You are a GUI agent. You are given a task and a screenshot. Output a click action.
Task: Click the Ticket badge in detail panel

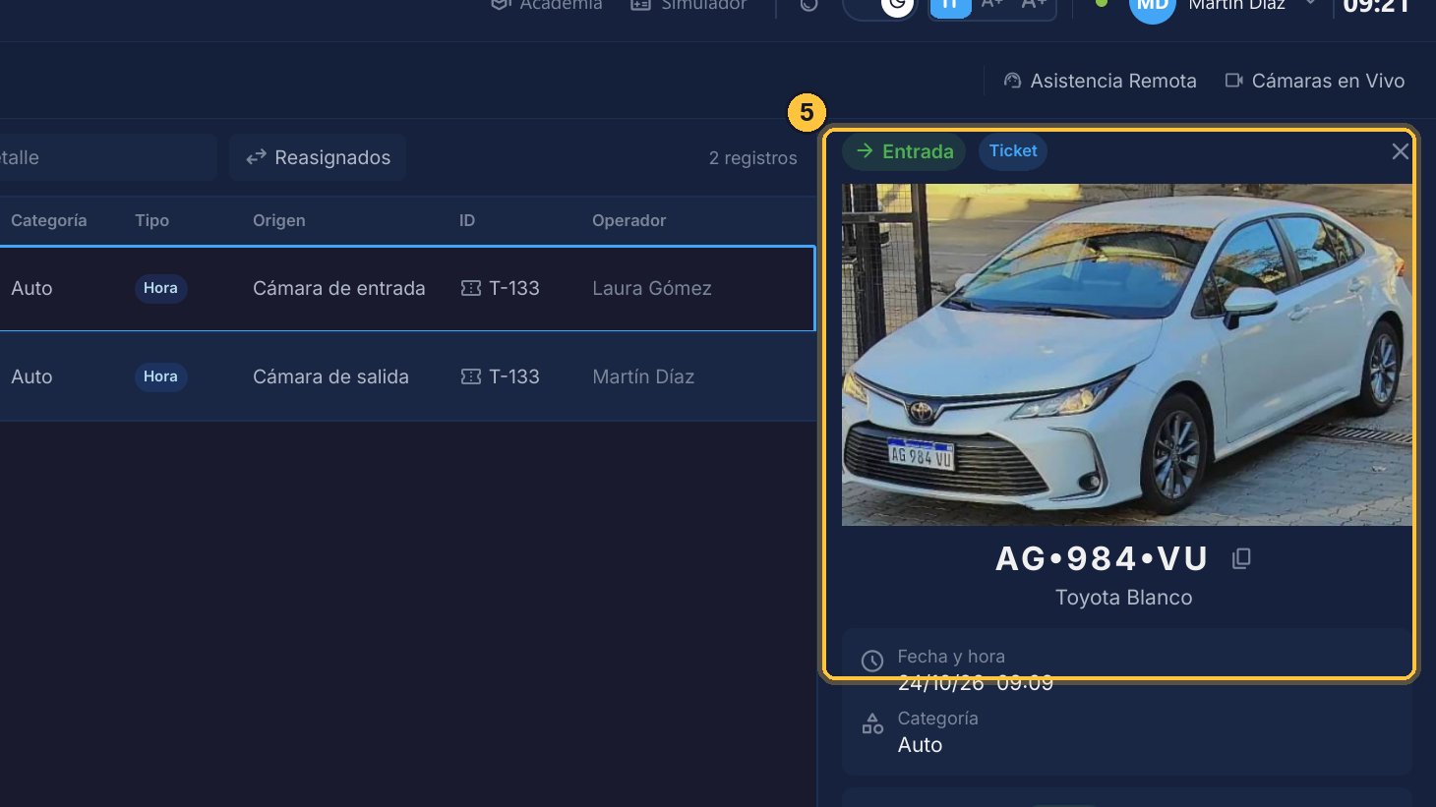tap(1013, 150)
